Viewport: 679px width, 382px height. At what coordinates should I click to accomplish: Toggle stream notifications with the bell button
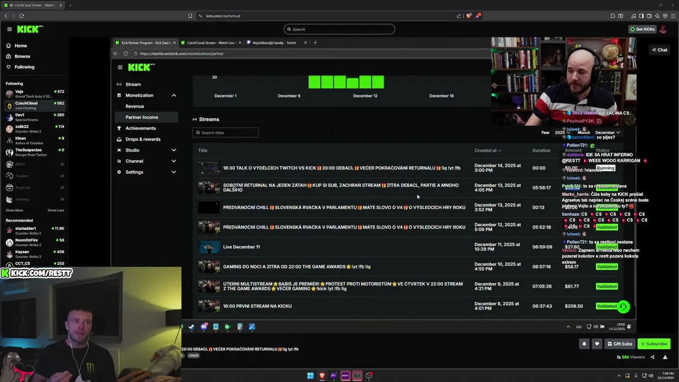pos(584,344)
